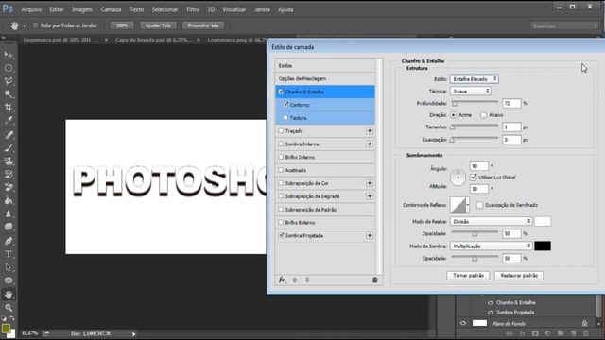This screenshot has width=605, height=340.
Task: Open the Estilo dropdown showing Entalhe Elevado
Action: pyautogui.click(x=475, y=79)
